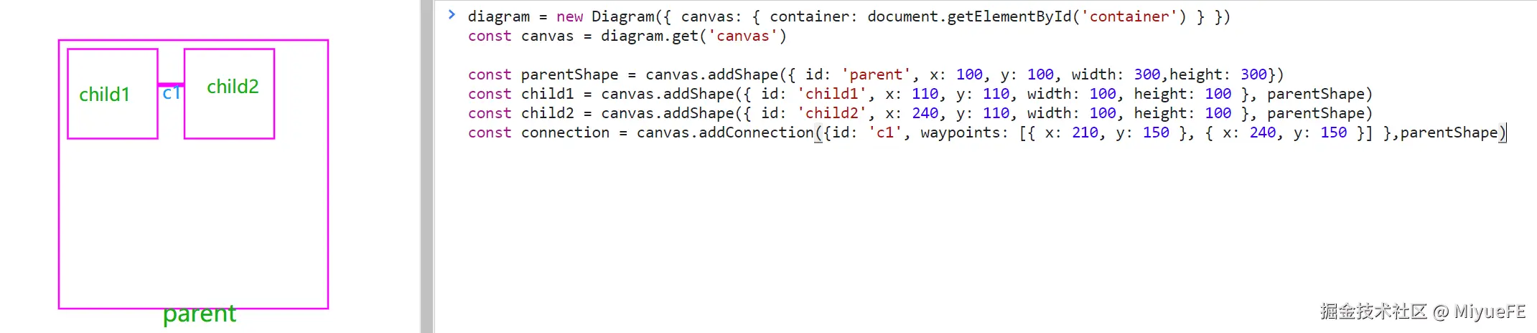Click the 'container' string in the code
Image resolution: width=1537 pixels, height=333 pixels.
point(1129,16)
